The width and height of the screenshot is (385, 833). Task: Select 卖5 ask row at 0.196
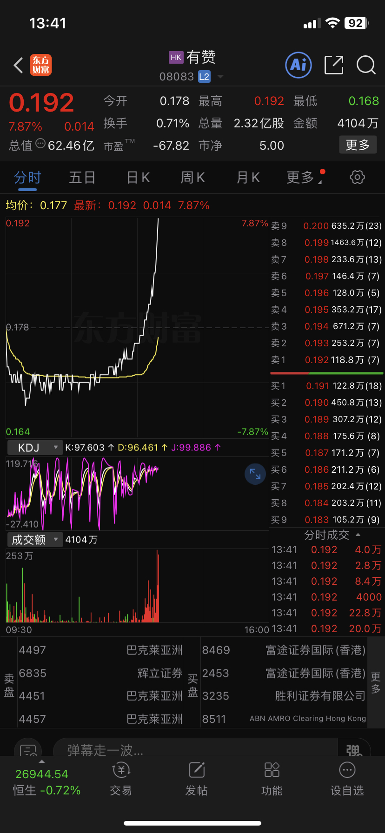326,293
